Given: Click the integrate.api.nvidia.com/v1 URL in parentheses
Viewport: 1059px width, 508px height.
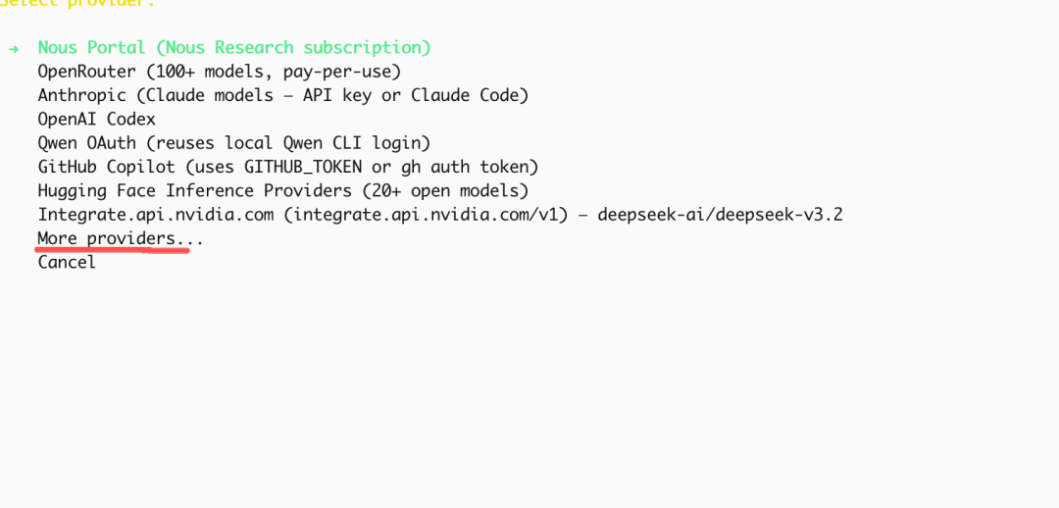Looking at the screenshot, I should [x=425, y=214].
